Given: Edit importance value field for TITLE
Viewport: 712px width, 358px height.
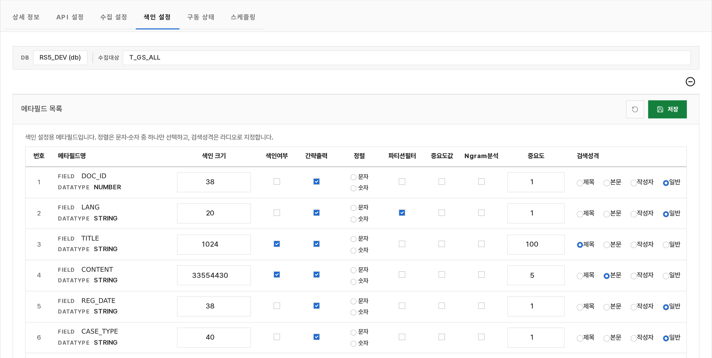Looking at the screenshot, I should point(536,244).
